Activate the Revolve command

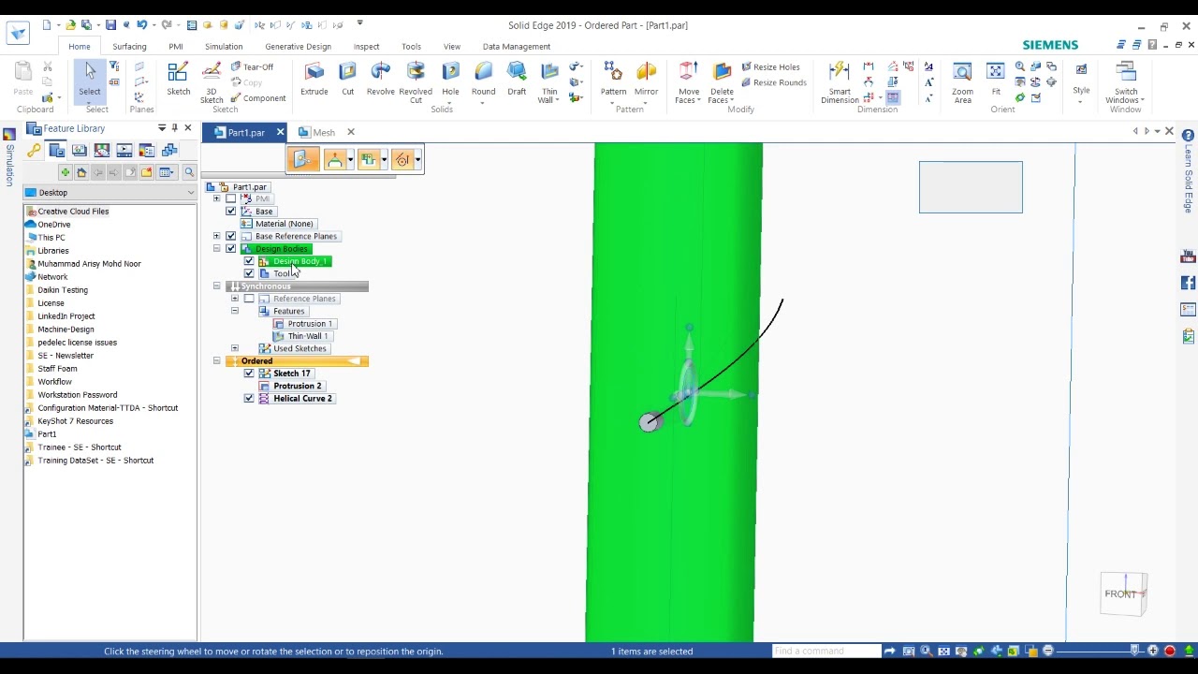click(380, 79)
